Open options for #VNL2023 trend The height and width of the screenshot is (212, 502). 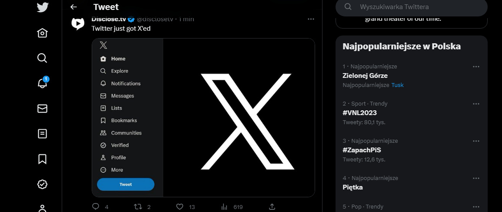tap(476, 104)
